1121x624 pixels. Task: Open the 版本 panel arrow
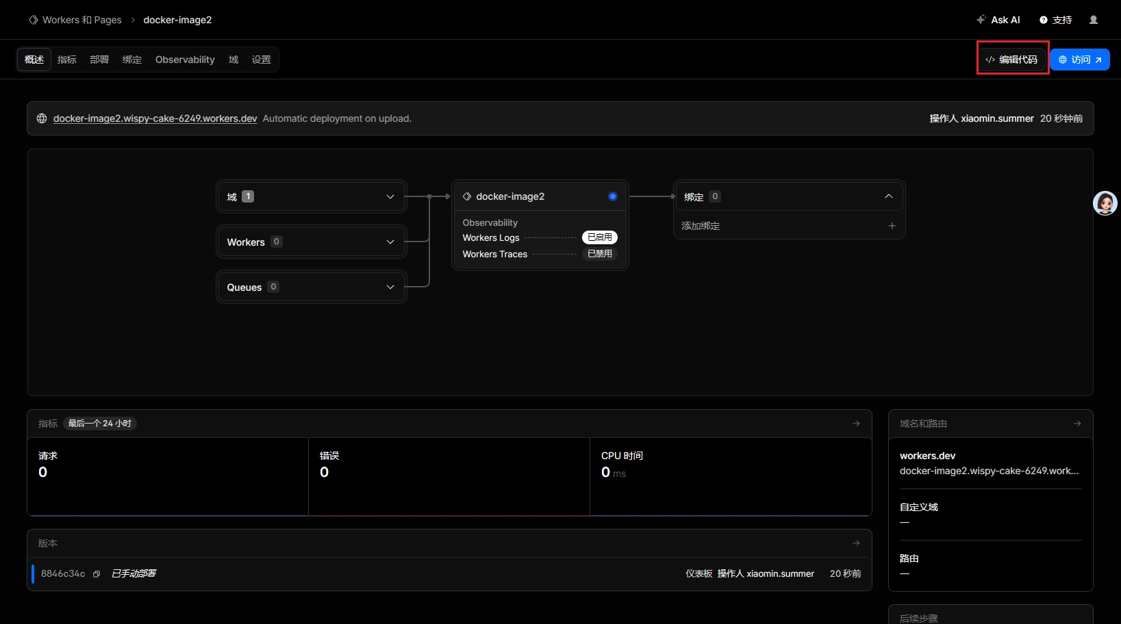856,543
